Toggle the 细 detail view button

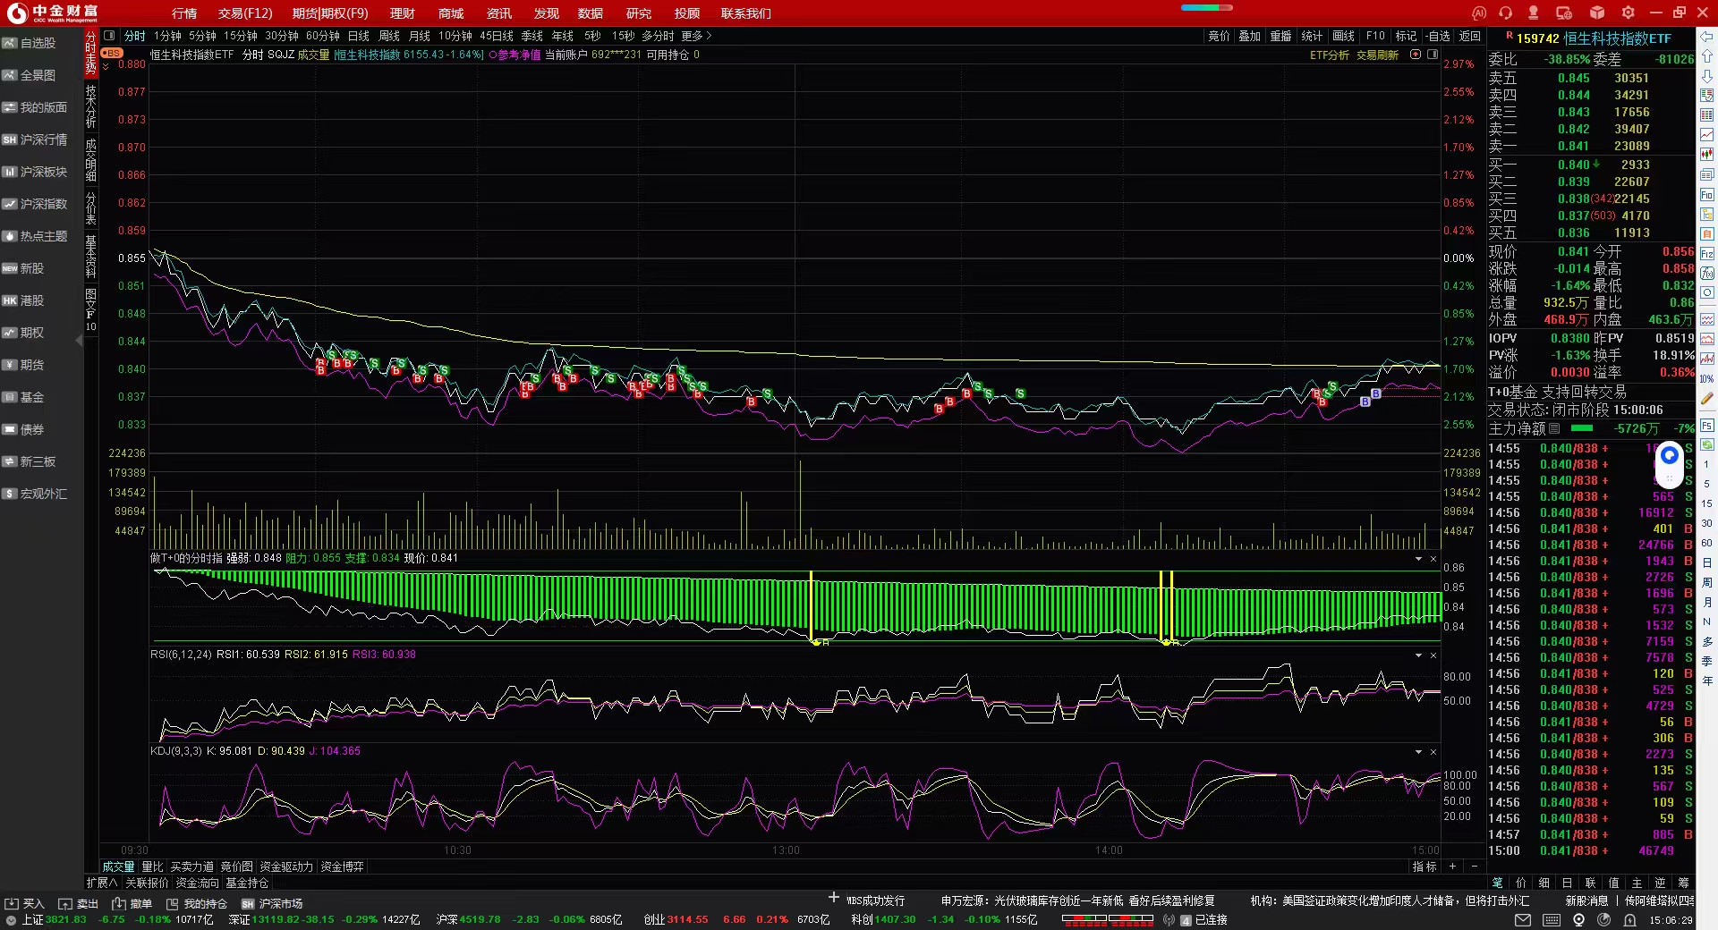[x=1544, y=883]
